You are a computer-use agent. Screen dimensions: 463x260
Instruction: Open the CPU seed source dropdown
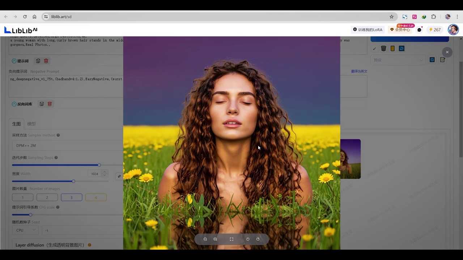(25, 230)
